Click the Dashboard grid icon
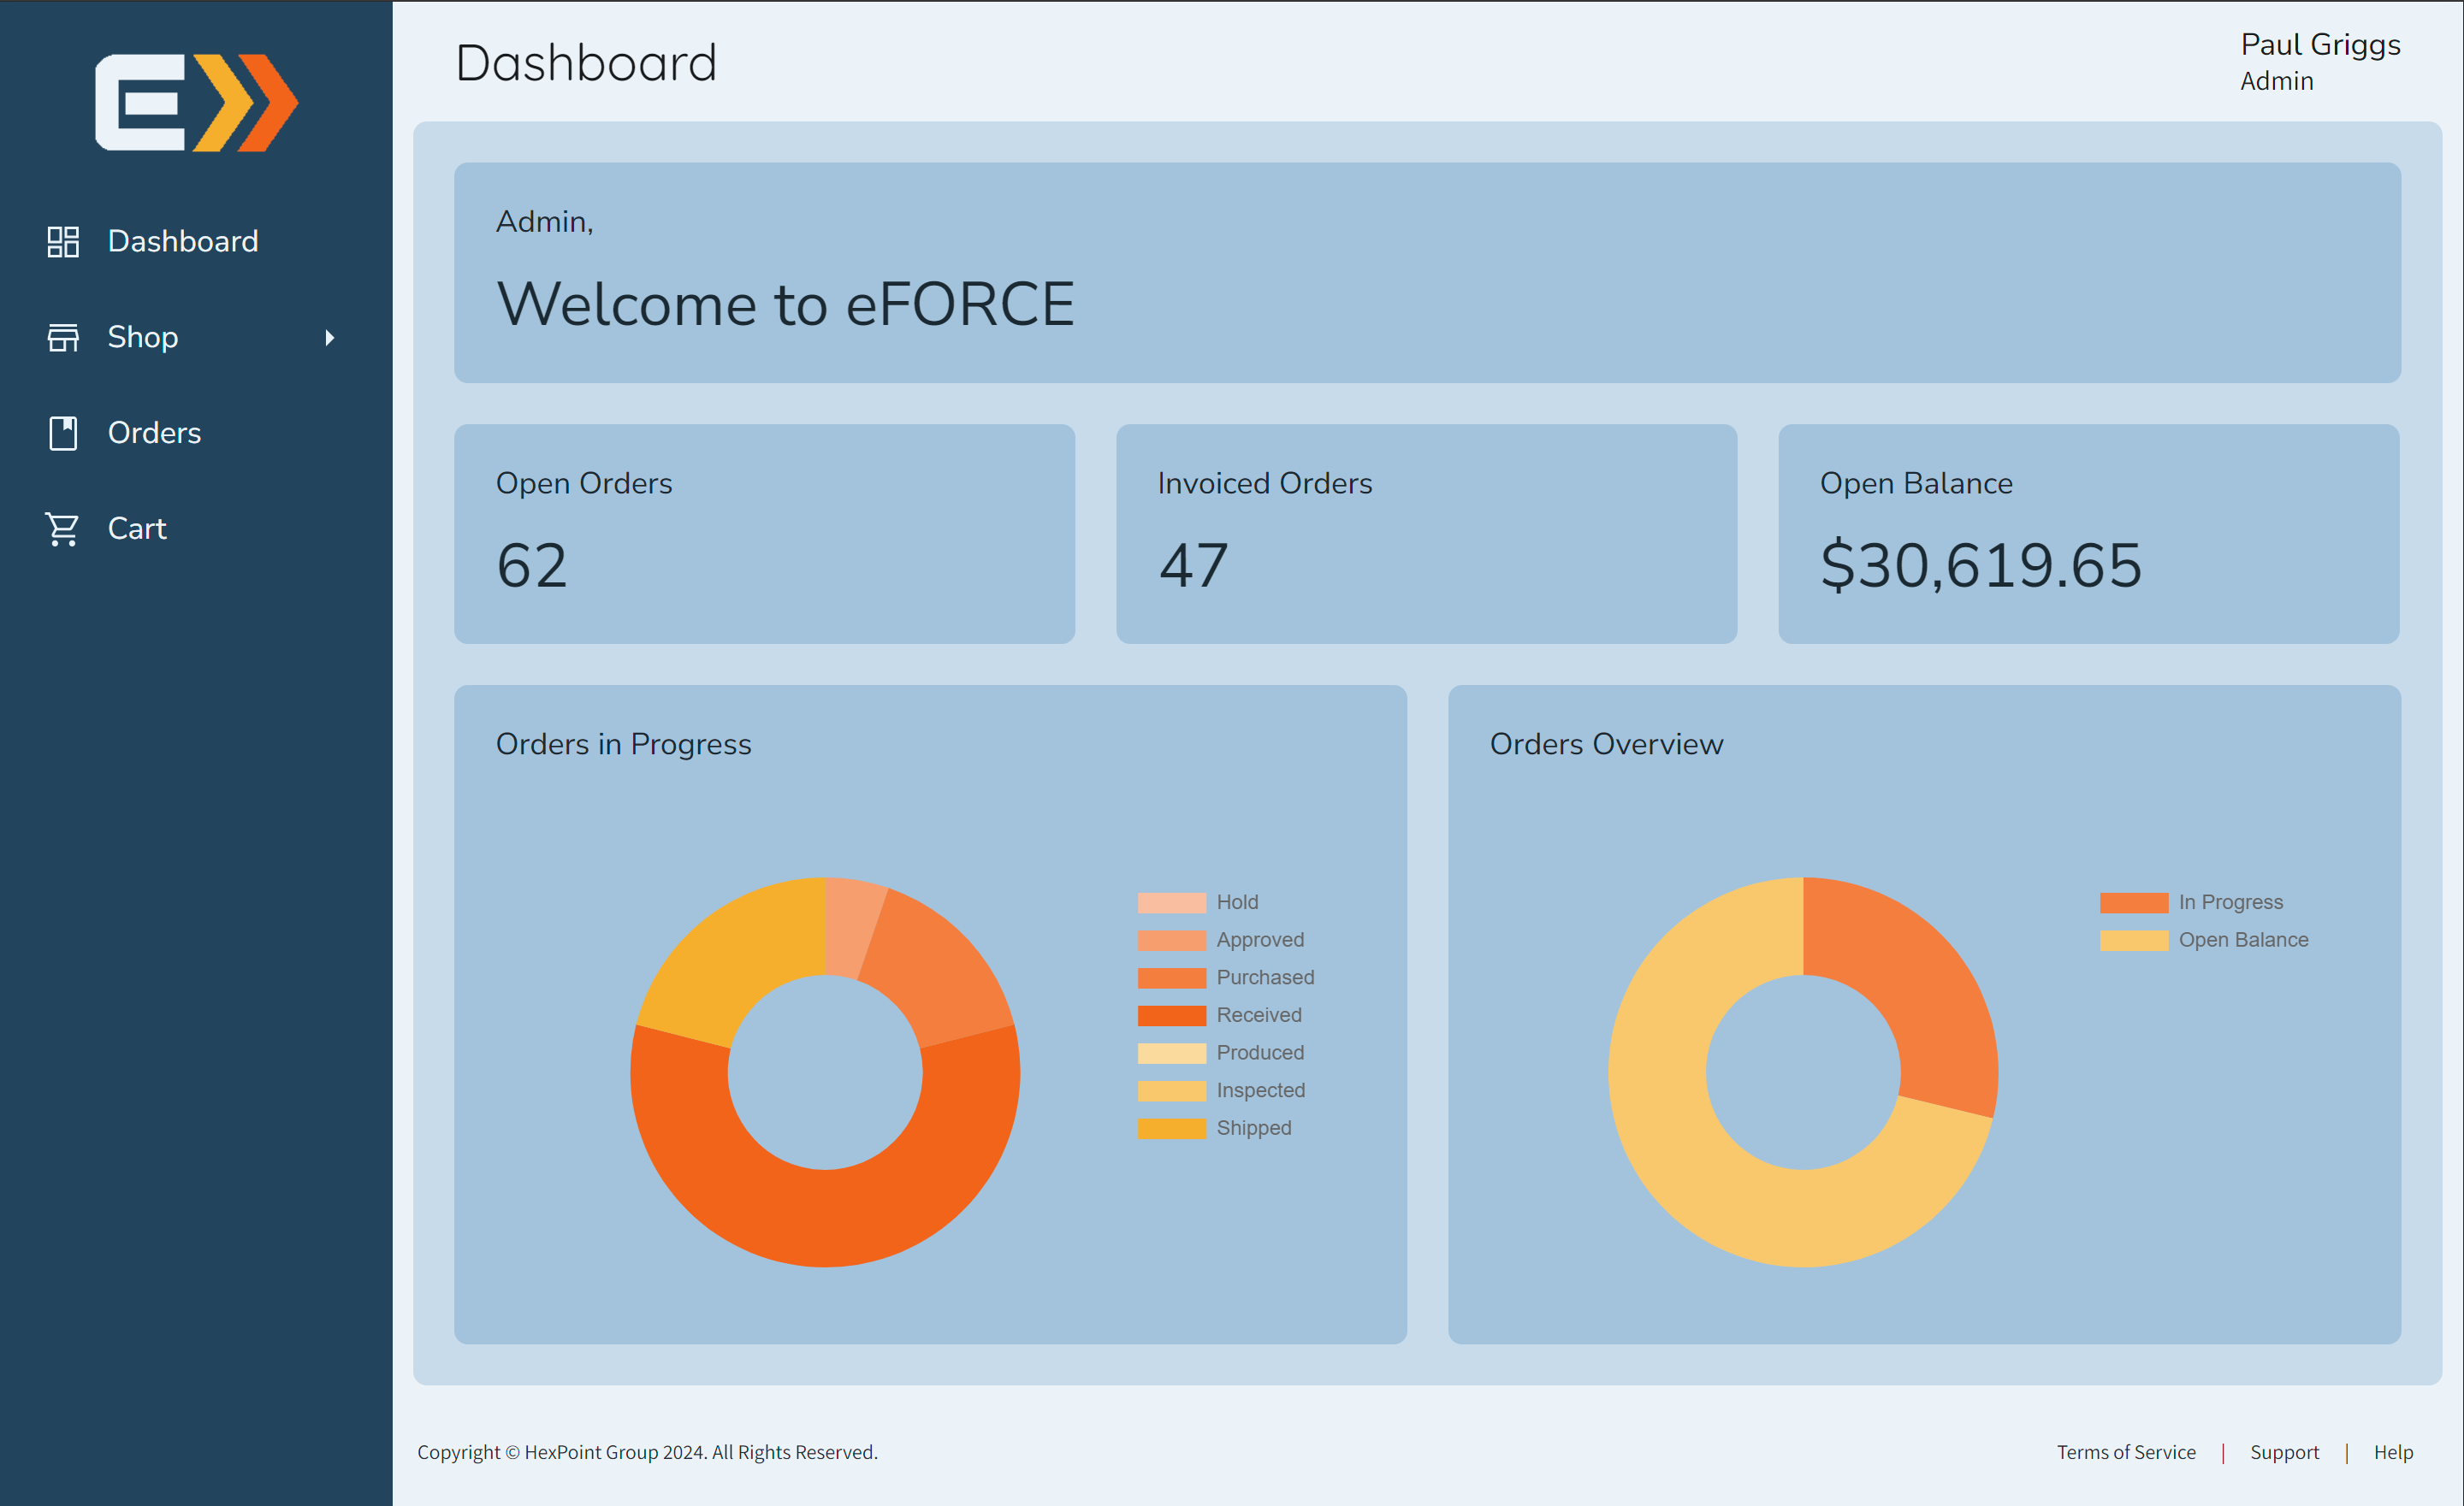Screen dimensions: 2464x1506 [63, 241]
